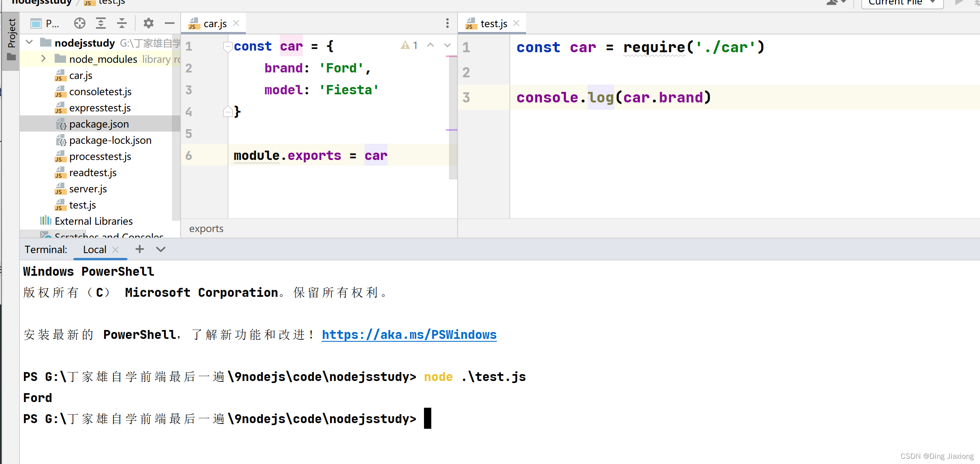This screenshot has width=980, height=464.
Task: Click the warning indicator in car.js editor
Action: click(x=409, y=45)
